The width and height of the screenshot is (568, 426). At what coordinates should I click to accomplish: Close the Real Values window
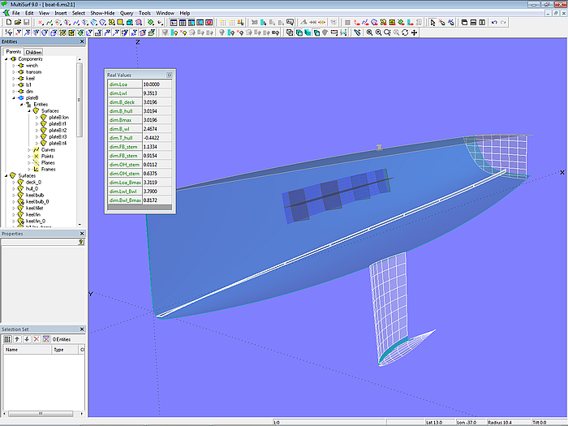[x=169, y=74]
